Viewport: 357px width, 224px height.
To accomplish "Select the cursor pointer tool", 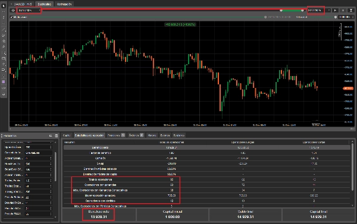I will click(4, 6).
